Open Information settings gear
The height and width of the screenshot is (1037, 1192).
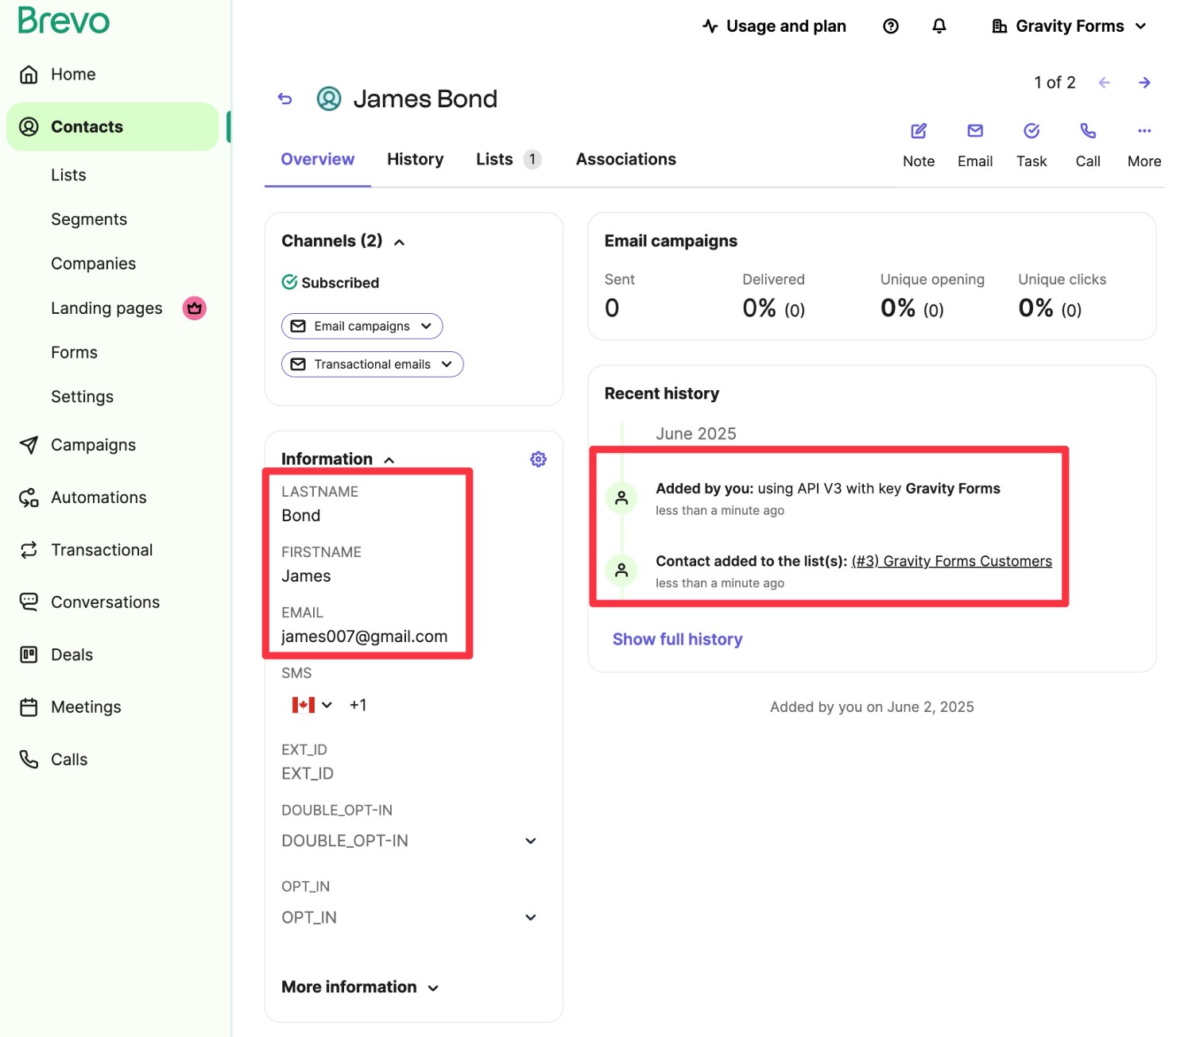point(538,459)
